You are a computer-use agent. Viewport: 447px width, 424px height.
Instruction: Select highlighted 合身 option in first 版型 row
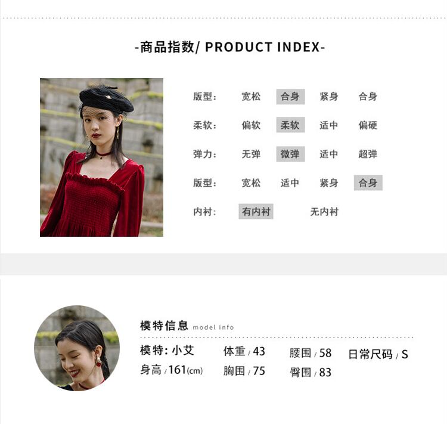click(290, 97)
